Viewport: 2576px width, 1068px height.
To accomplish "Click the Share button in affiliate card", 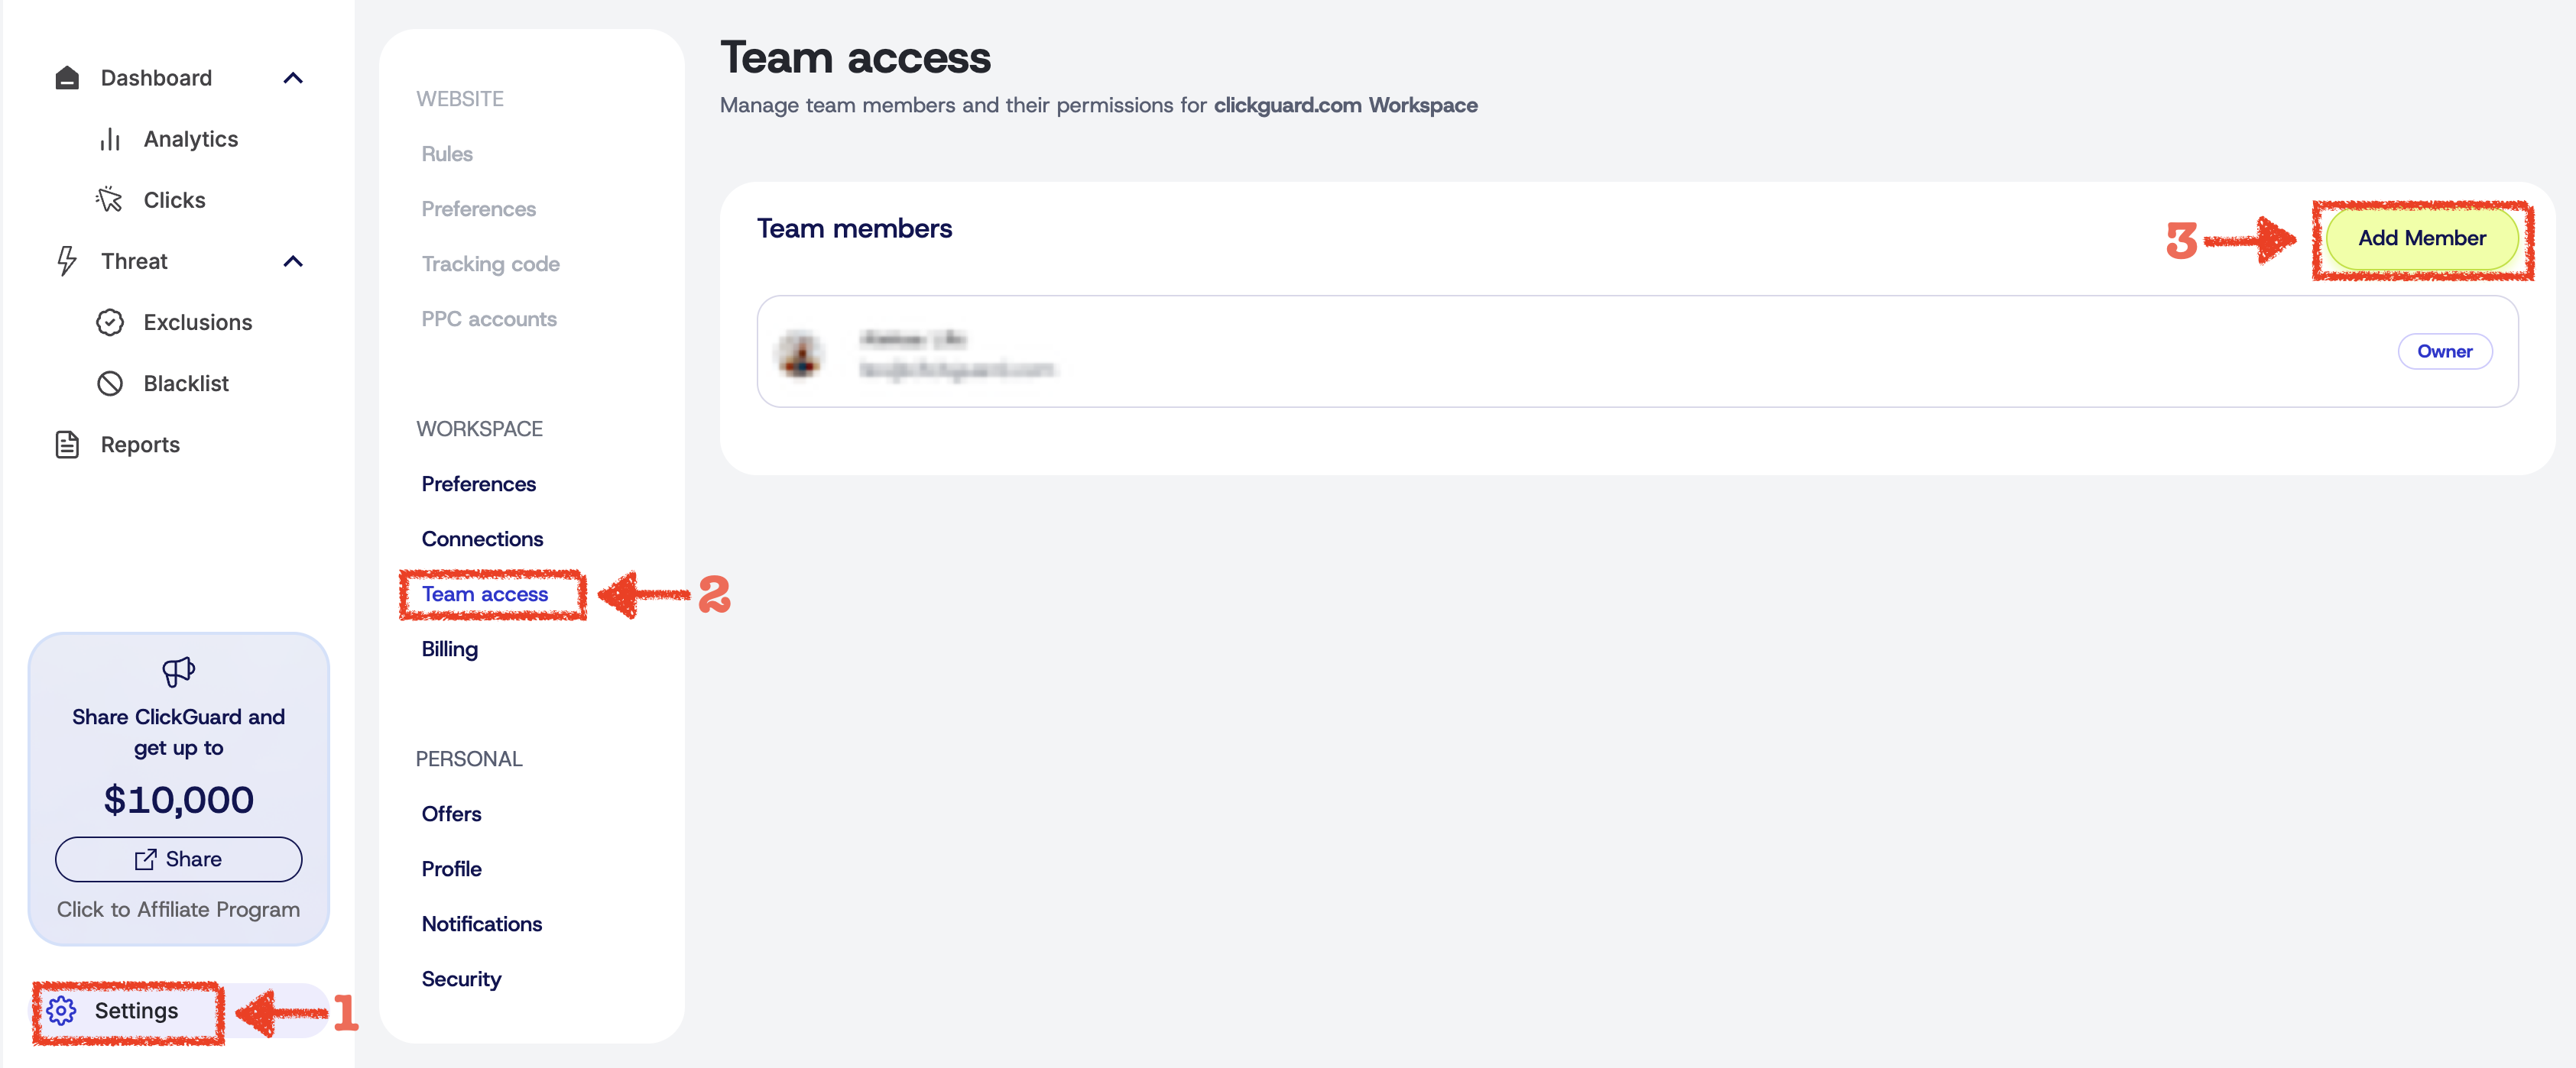I will coord(178,859).
